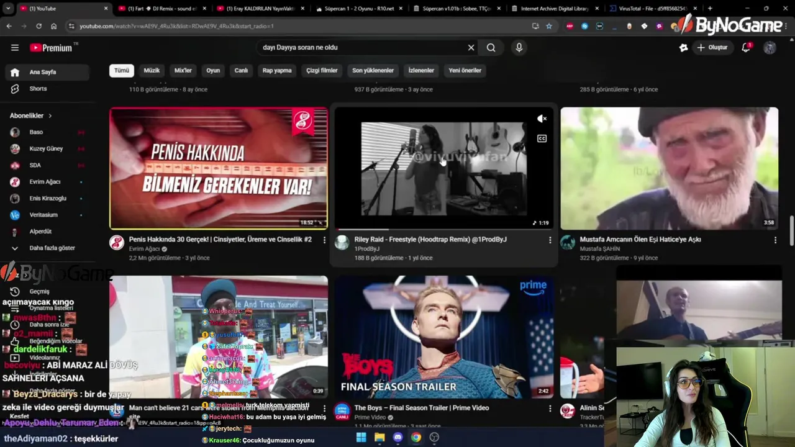This screenshot has width=795, height=447.
Task: Clear the search box with the X
Action: (471, 47)
